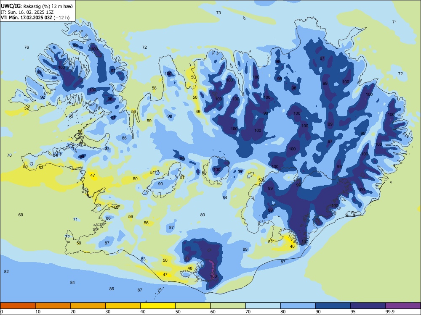Select the humidity value 58 on the map
The height and width of the screenshot is (315, 421).
click(x=154, y=88)
